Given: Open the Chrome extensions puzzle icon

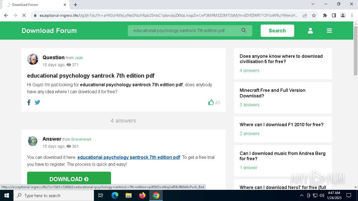Looking at the screenshot, I should click(x=325, y=15).
